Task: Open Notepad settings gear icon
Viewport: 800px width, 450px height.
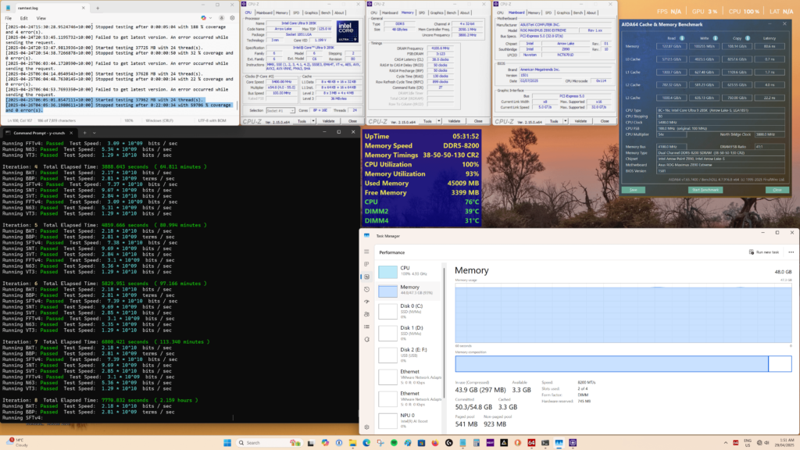Action: pos(232,18)
